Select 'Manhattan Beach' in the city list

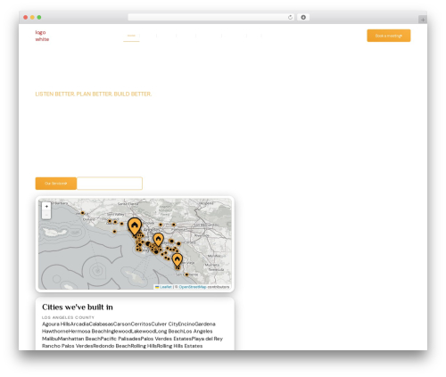(79, 339)
